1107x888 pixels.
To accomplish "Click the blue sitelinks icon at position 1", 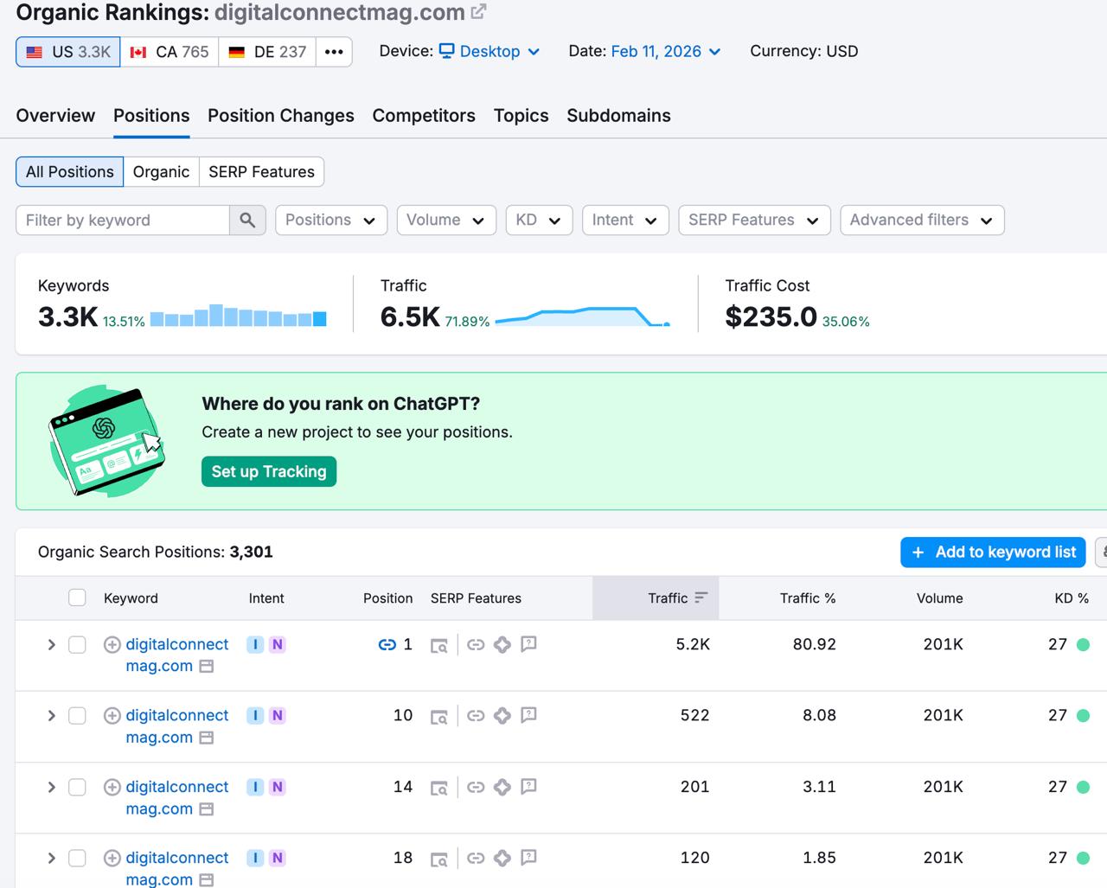I will pyautogui.click(x=387, y=644).
